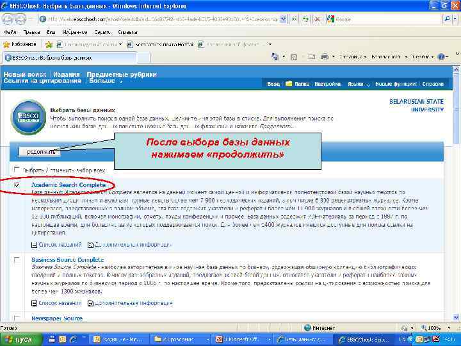Select the EBSCOhost browser tab
The height and width of the screenshot is (346, 461).
coord(70,58)
